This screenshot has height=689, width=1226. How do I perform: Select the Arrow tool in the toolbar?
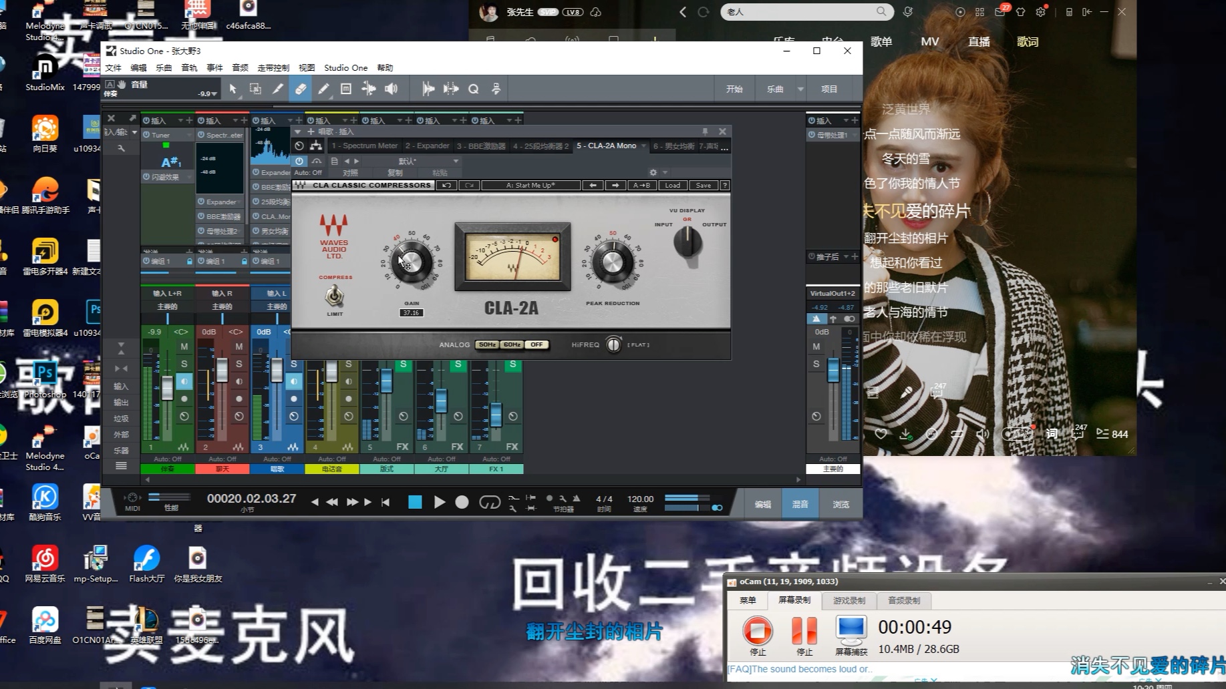tap(233, 88)
